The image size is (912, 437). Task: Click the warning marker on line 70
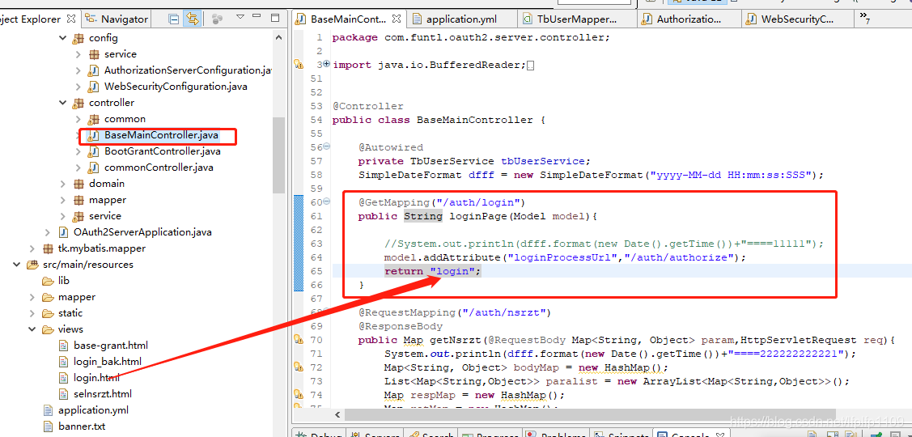click(x=299, y=340)
